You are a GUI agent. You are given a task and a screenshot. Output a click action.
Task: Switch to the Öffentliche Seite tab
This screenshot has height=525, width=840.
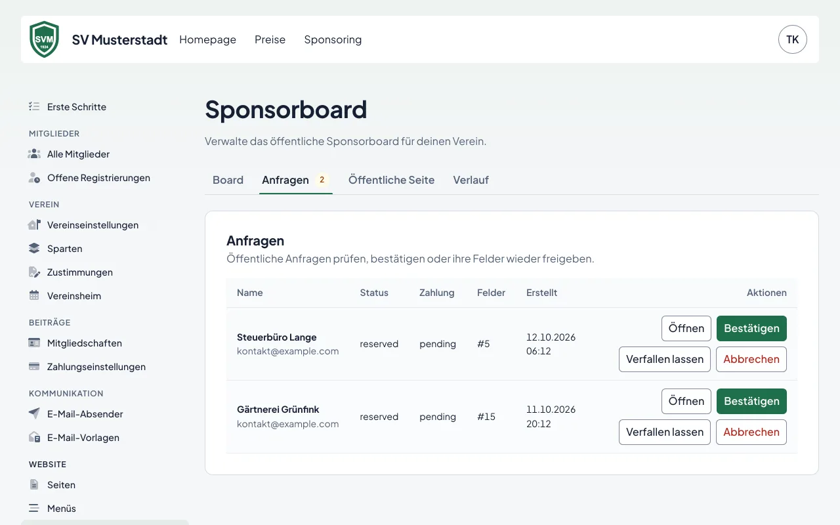tap(391, 180)
